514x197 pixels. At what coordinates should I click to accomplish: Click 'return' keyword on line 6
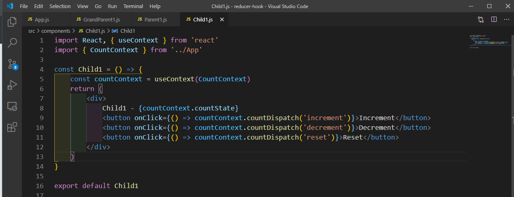82,89
